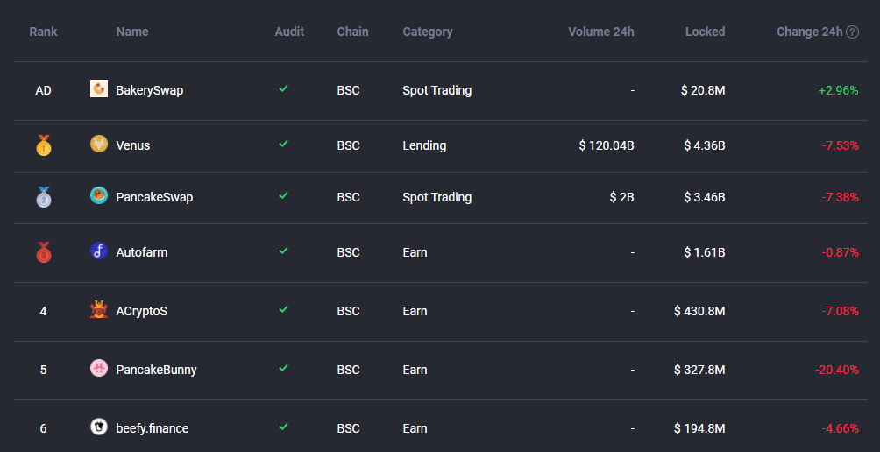Click the $ 327.8M locked value
Screen dimensions: 880x452
pos(699,371)
